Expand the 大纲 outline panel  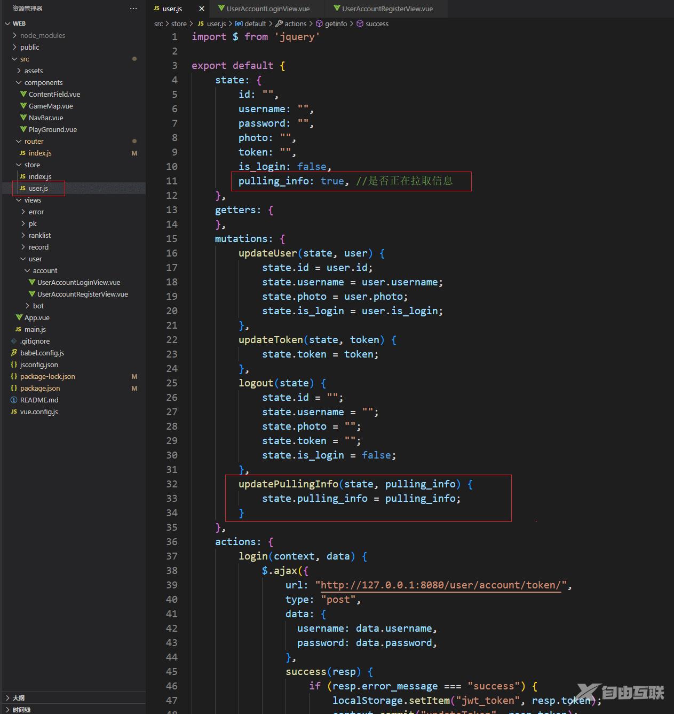pos(7,698)
